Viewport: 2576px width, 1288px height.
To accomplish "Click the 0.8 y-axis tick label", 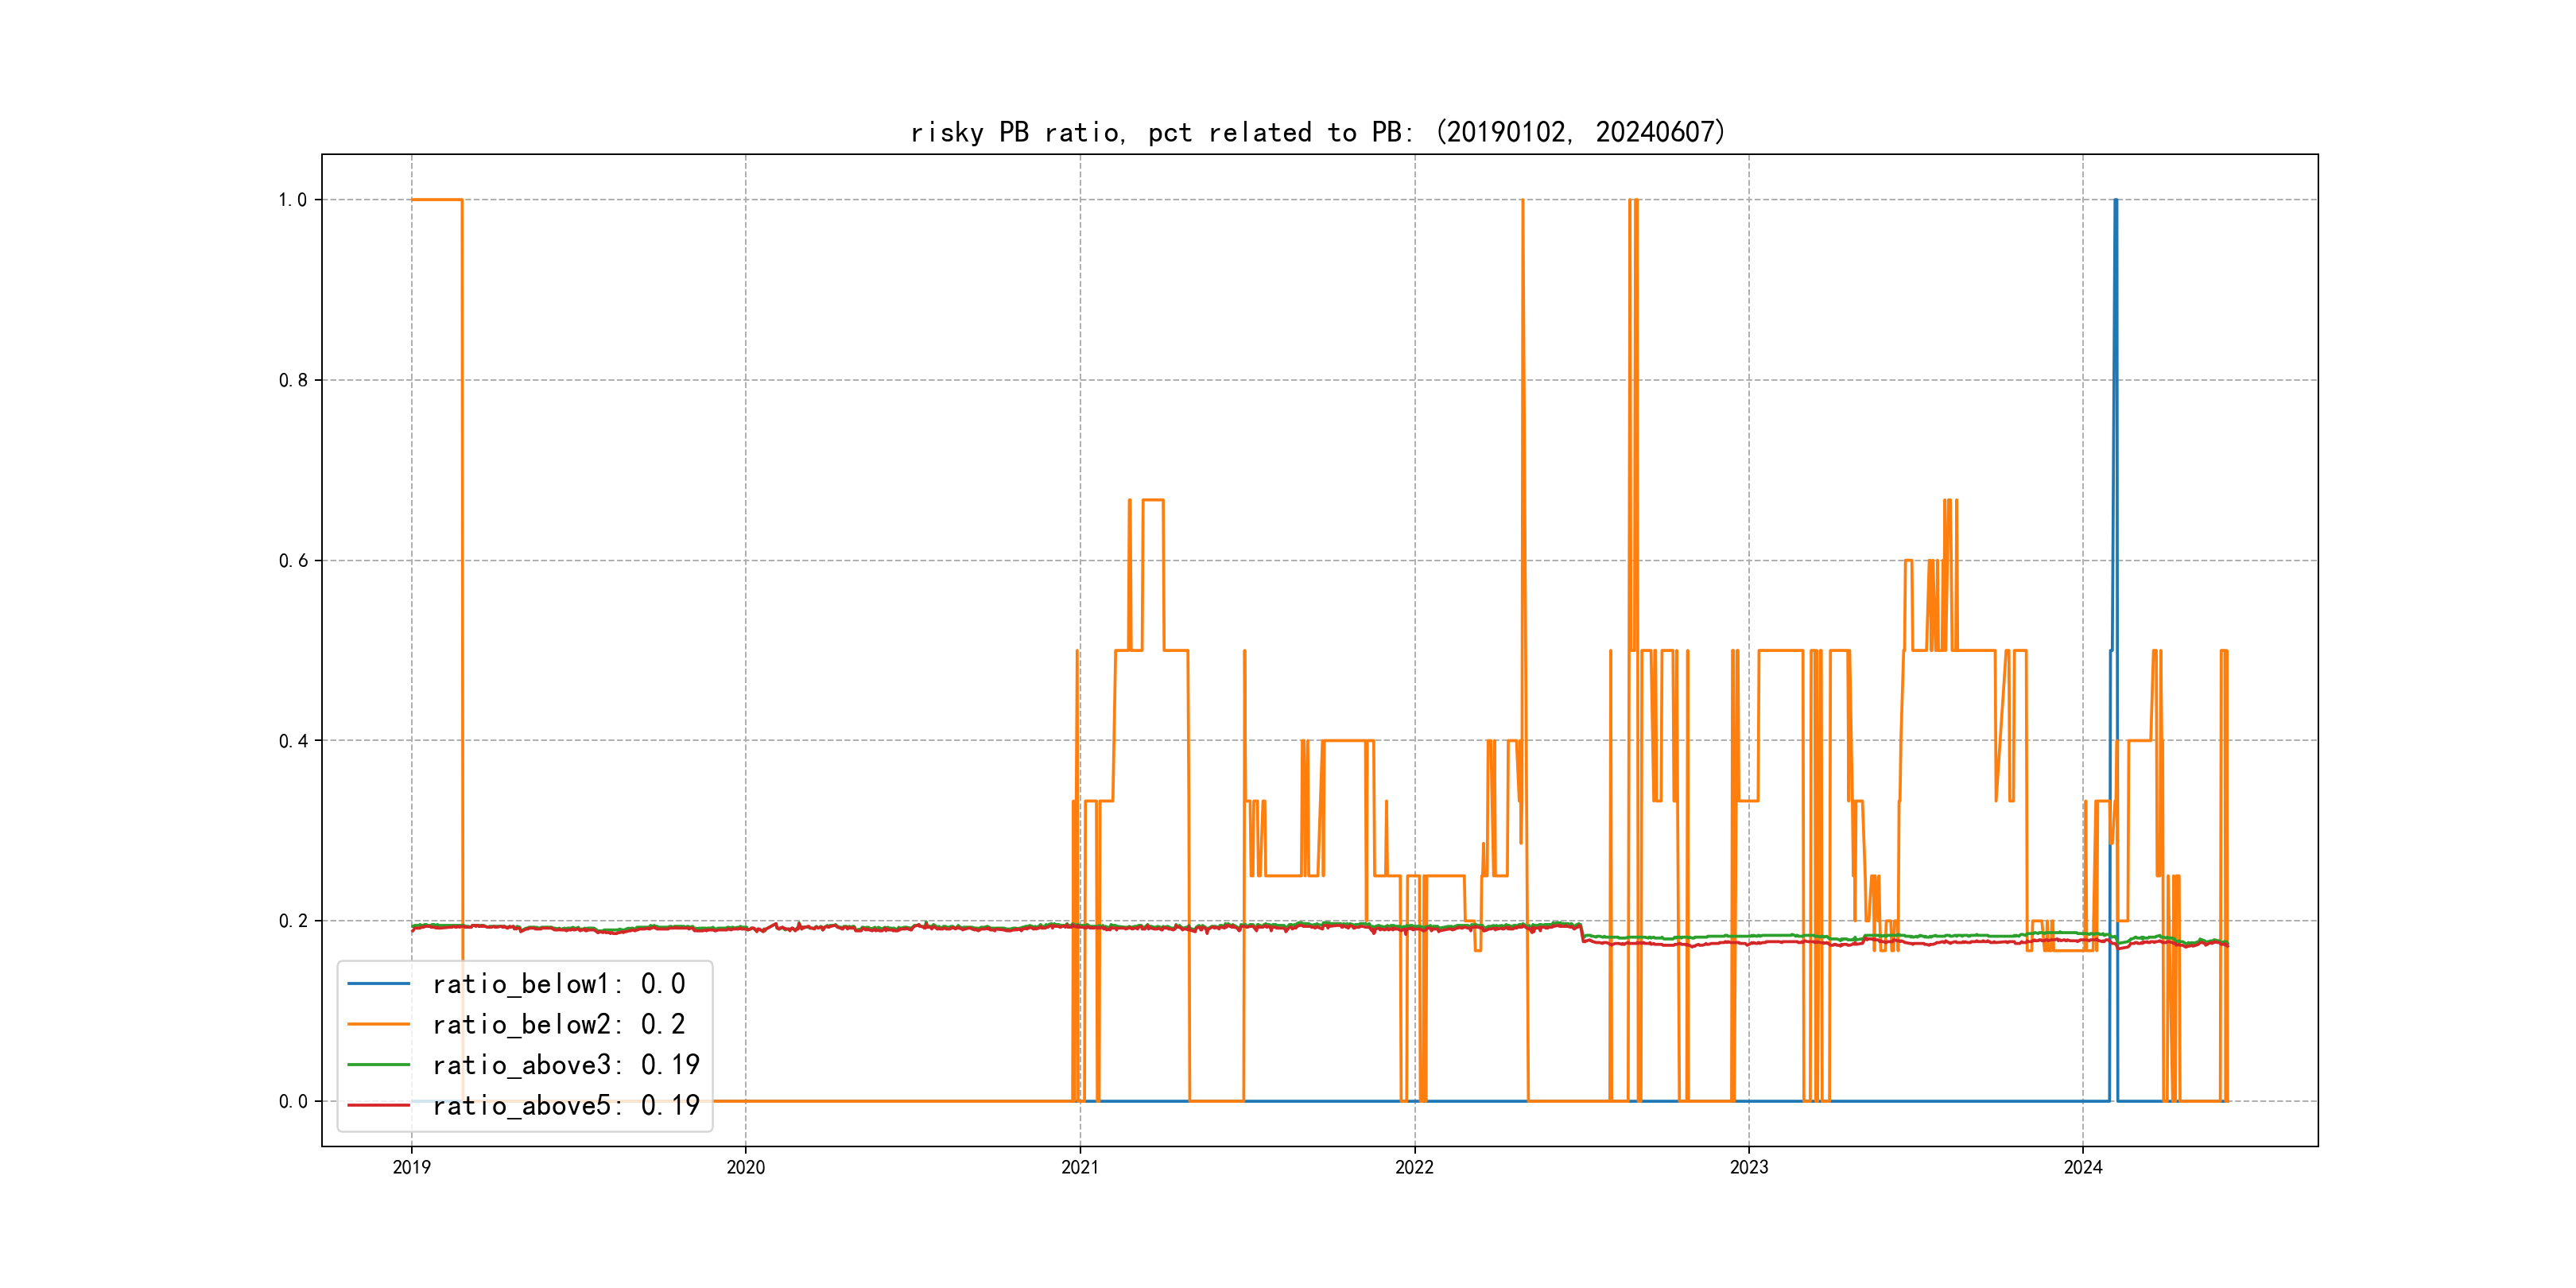I will pyautogui.click(x=292, y=380).
